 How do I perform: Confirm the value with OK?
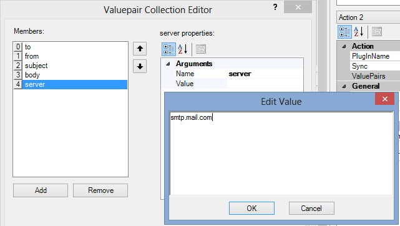click(251, 208)
